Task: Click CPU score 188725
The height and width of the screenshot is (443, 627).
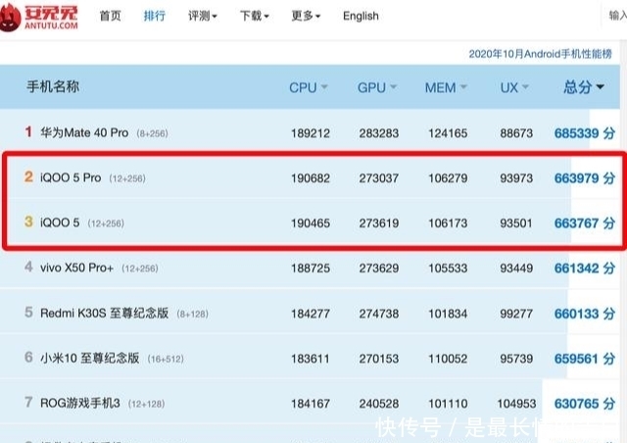Action: 311,269
